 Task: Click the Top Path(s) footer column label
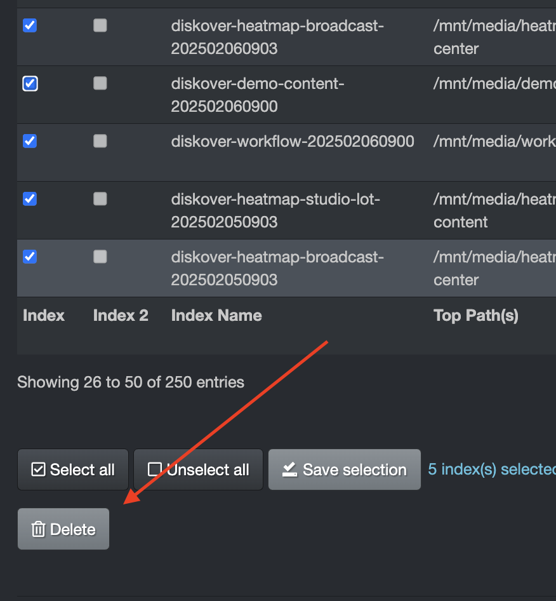pos(476,316)
